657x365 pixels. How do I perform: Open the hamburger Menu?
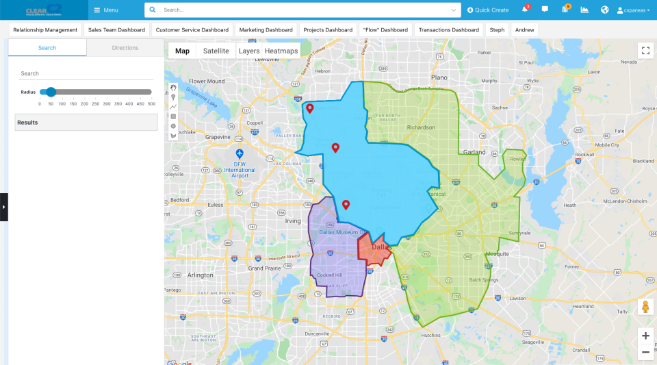click(106, 10)
